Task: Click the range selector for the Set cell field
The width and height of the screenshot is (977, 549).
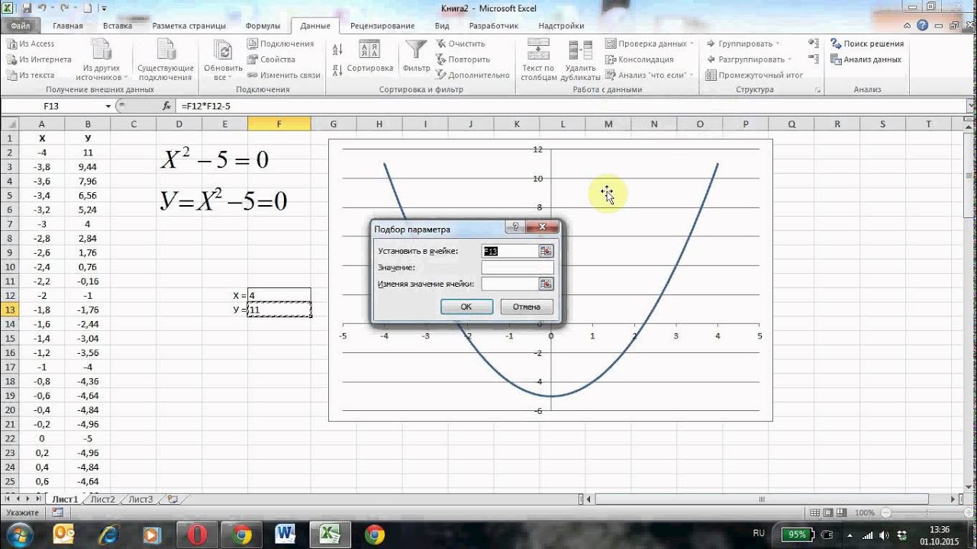Action: 546,251
